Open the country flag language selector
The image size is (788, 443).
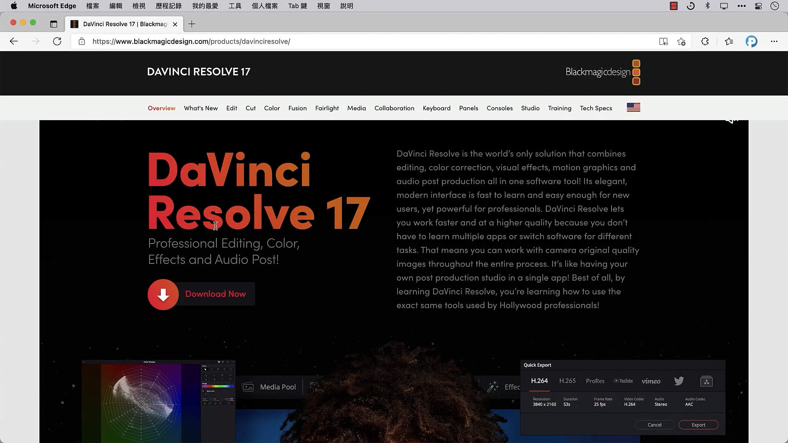click(x=633, y=107)
